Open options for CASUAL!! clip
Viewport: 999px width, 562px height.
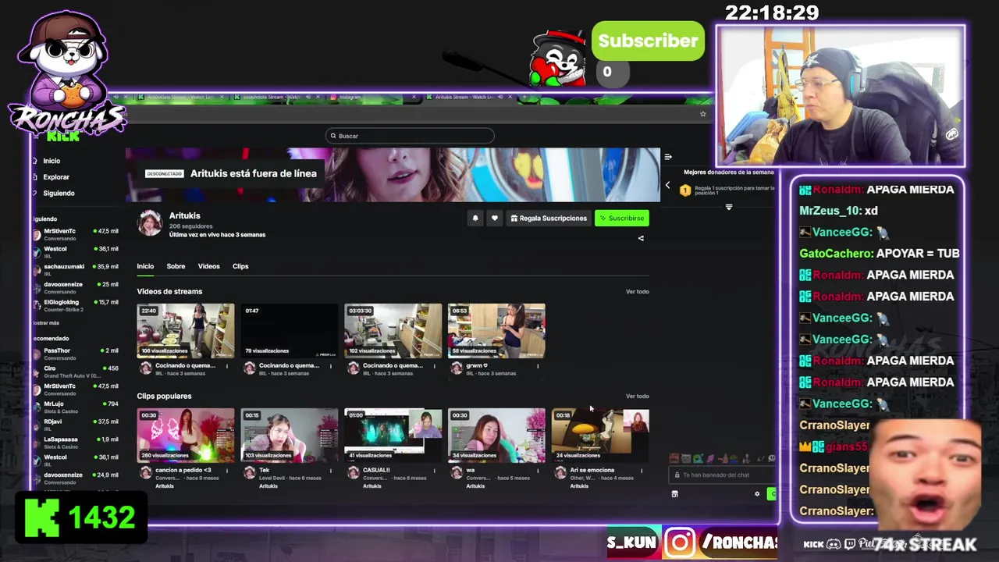pos(434,471)
